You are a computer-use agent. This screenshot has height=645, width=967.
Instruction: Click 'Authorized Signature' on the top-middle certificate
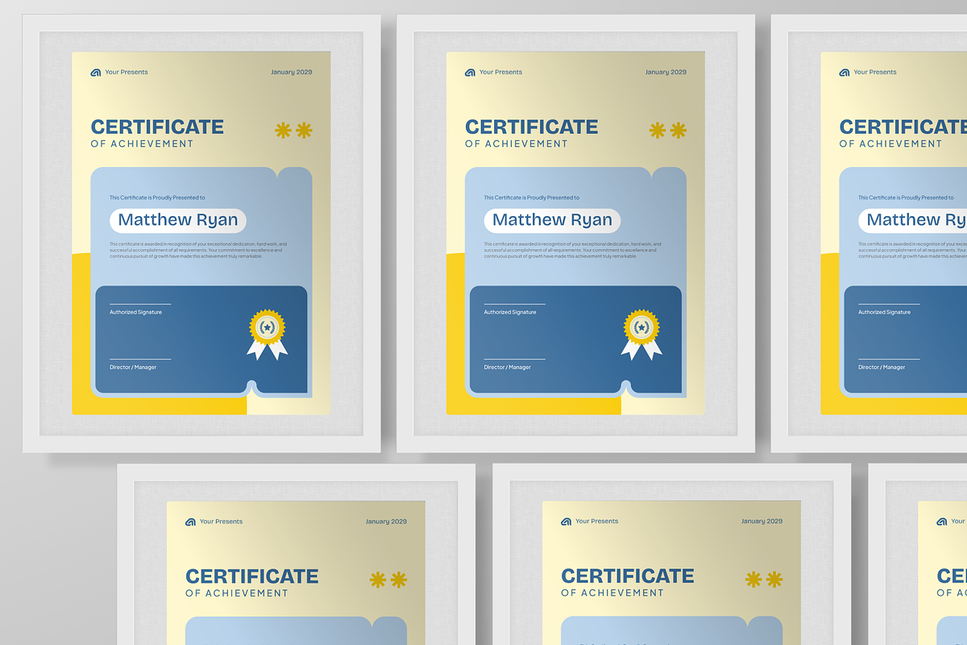click(x=510, y=312)
